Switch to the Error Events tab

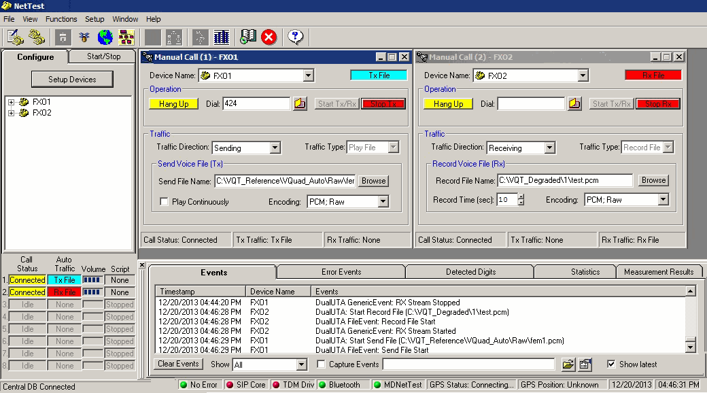(341, 272)
